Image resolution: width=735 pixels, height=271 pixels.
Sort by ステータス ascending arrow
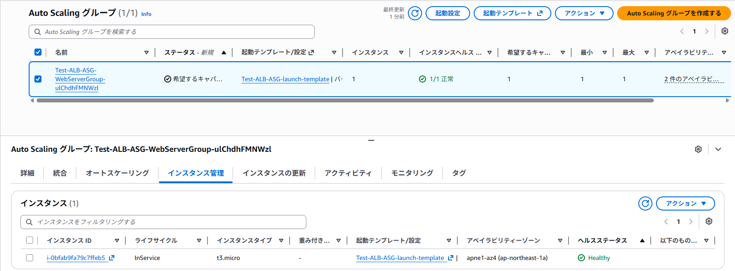[x=224, y=53]
